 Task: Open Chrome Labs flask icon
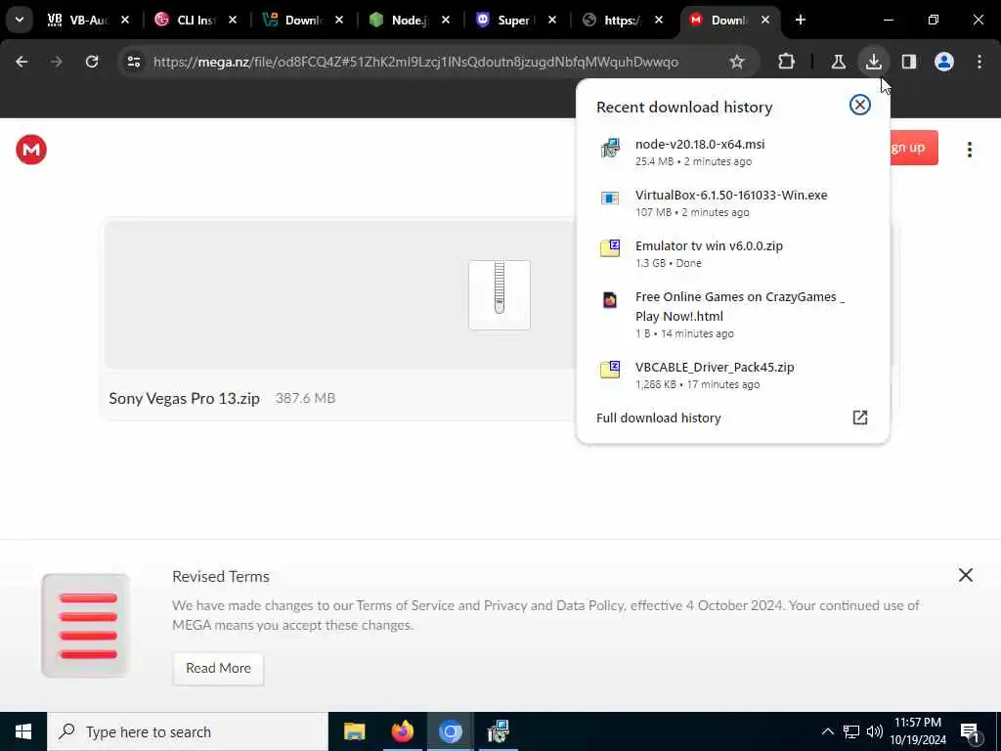pyautogui.click(x=838, y=62)
